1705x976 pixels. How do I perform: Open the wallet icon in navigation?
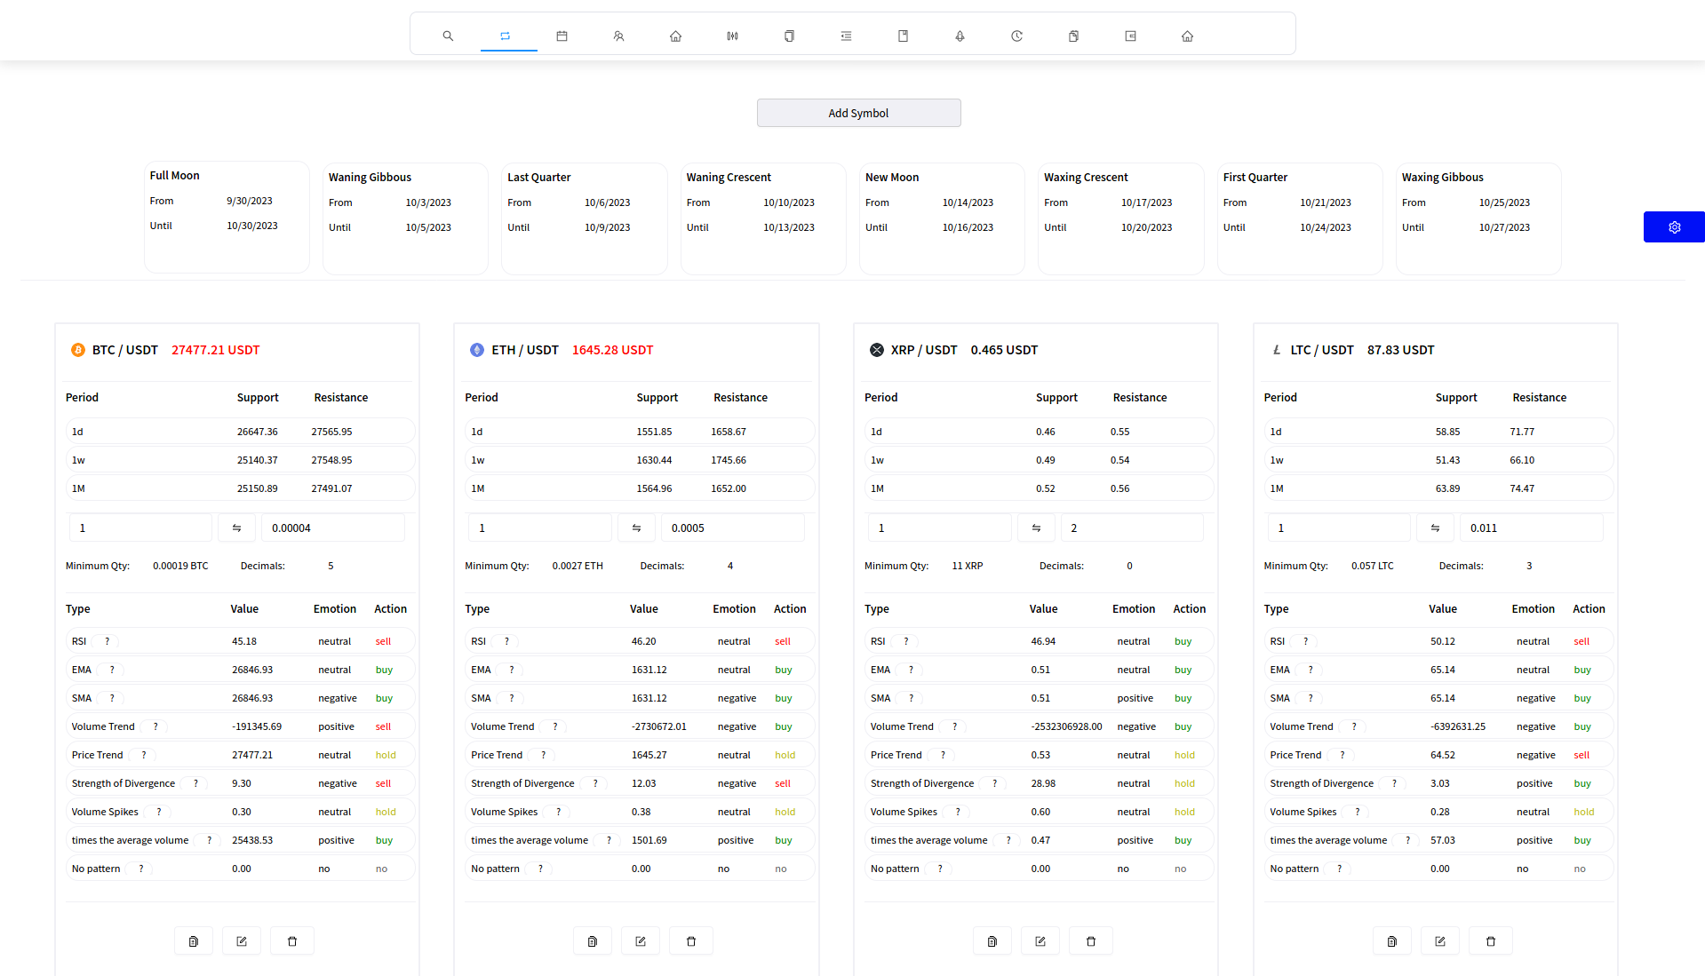coord(1130,36)
